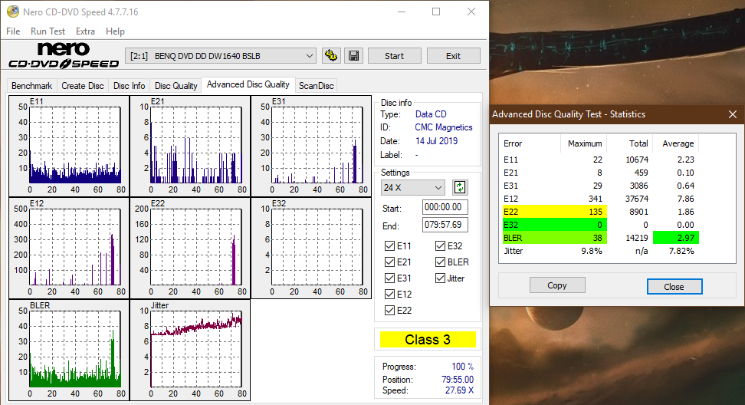Screen dimensions: 745x405
Task: Click the Total column header
Action: point(638,143)
